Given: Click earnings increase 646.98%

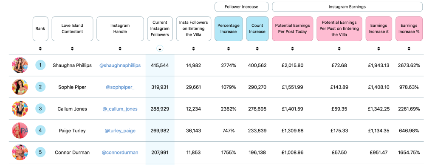Looking at the screenshot, I should (x=409, y=131).
